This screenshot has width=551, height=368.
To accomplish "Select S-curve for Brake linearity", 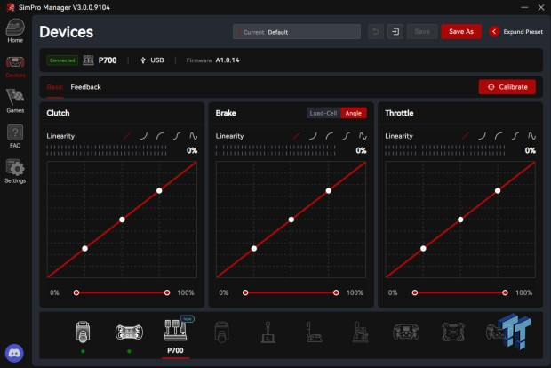I will [x=346, y=136].
